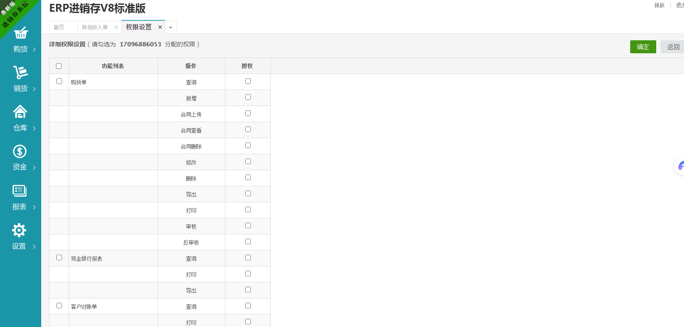This screenshot has height=327, width=684.
Task: Switch to the 其他收入单 tab
Action: (x=95, y=27)
